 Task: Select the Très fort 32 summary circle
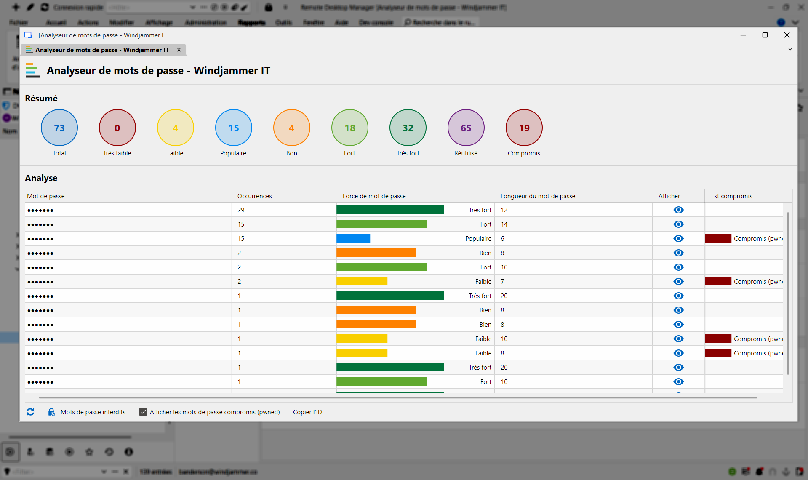[408, 128]
